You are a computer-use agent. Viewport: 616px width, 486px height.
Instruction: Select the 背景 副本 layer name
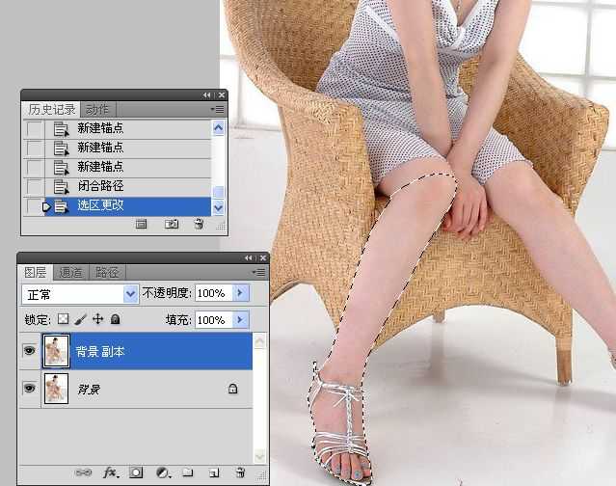click(100, 351)
